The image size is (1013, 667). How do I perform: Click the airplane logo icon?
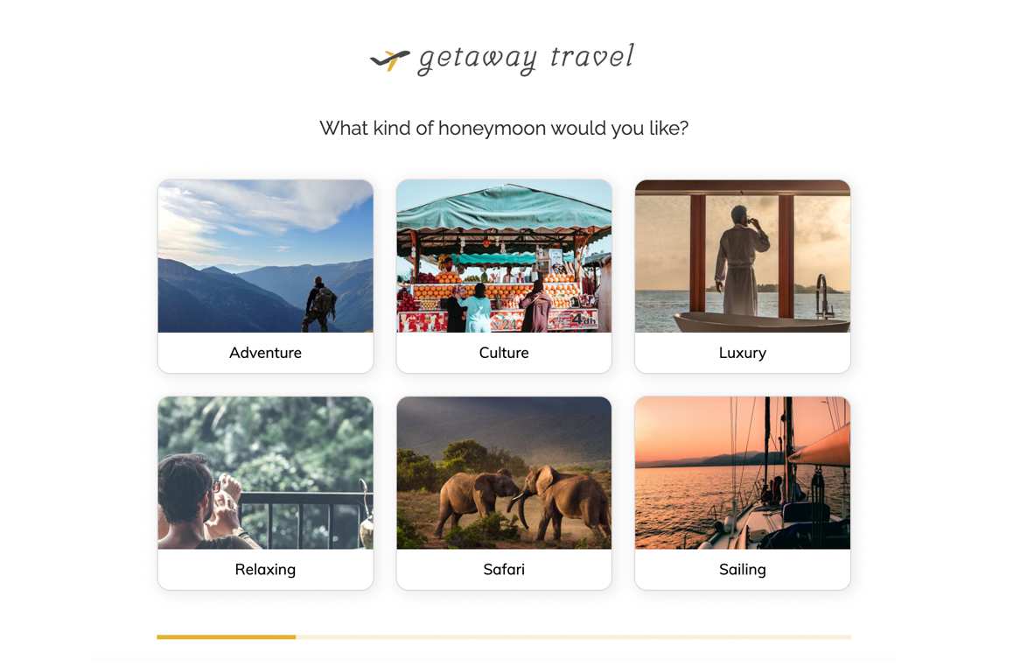click(389, 60)
